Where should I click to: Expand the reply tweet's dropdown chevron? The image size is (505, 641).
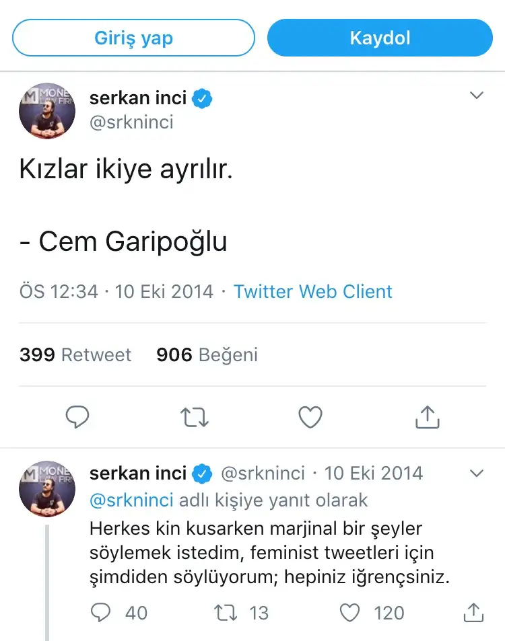click(x=477, y=474)
